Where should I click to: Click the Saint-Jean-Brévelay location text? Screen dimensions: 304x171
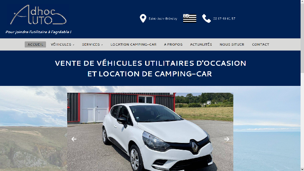click(x=163, y=19)
